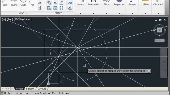Select the Line draw tool

click(5, 3)
